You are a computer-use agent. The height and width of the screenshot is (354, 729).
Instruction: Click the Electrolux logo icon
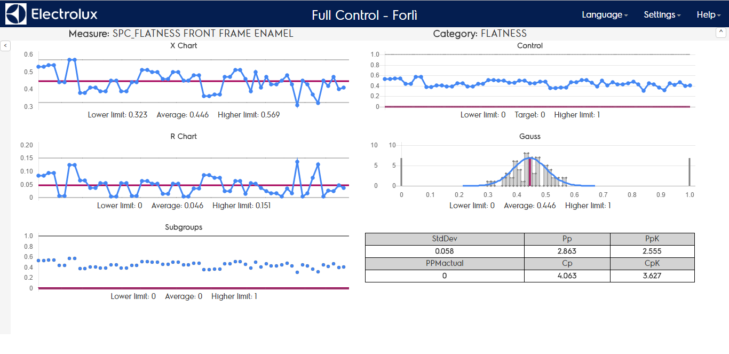tap(15, 14)
